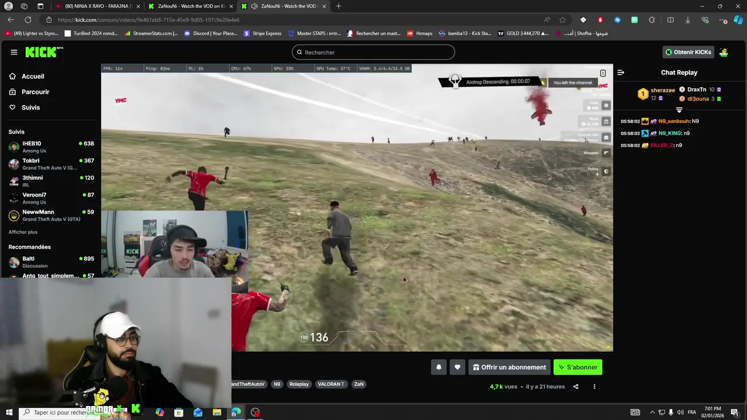The height and width of the screenshot is (420, 747).
Task: Open recommended channel Balti
Action: coord(51,262)
